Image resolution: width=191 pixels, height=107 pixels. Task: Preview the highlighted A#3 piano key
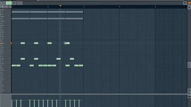tap(6, 43)
